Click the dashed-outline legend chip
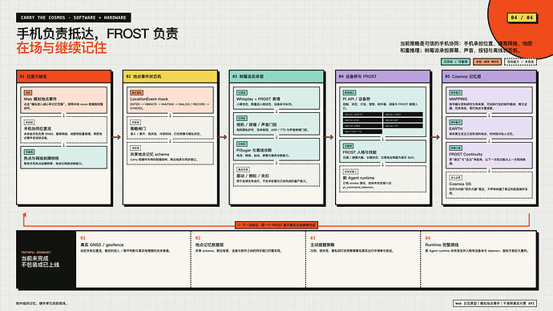553x311 pixels. pyautogui.click(x=520, y=62)
